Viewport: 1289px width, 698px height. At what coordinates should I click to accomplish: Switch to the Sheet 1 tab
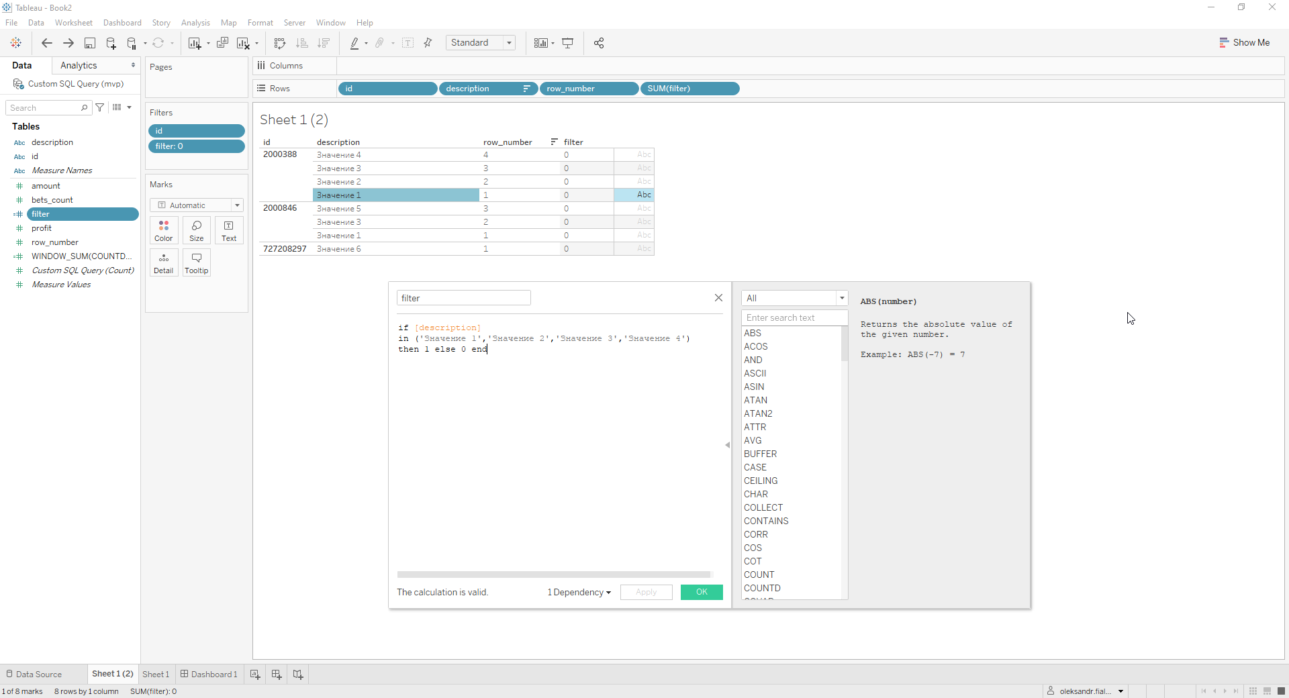156,675
